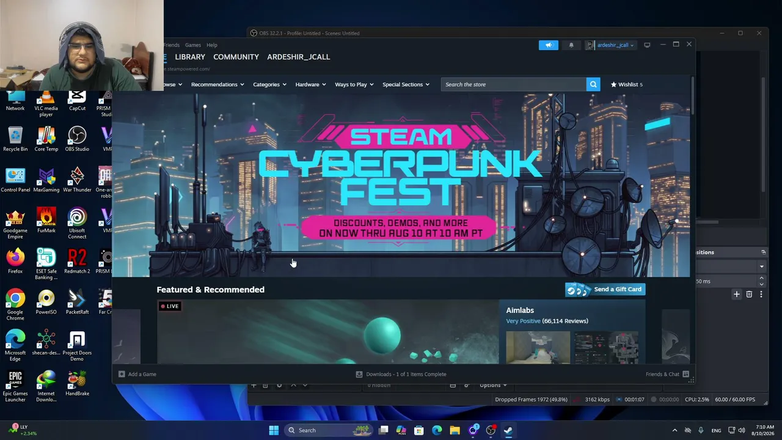
Task: Open the COMMUNITY tab in Steam
Action: [x=236, y=57]
